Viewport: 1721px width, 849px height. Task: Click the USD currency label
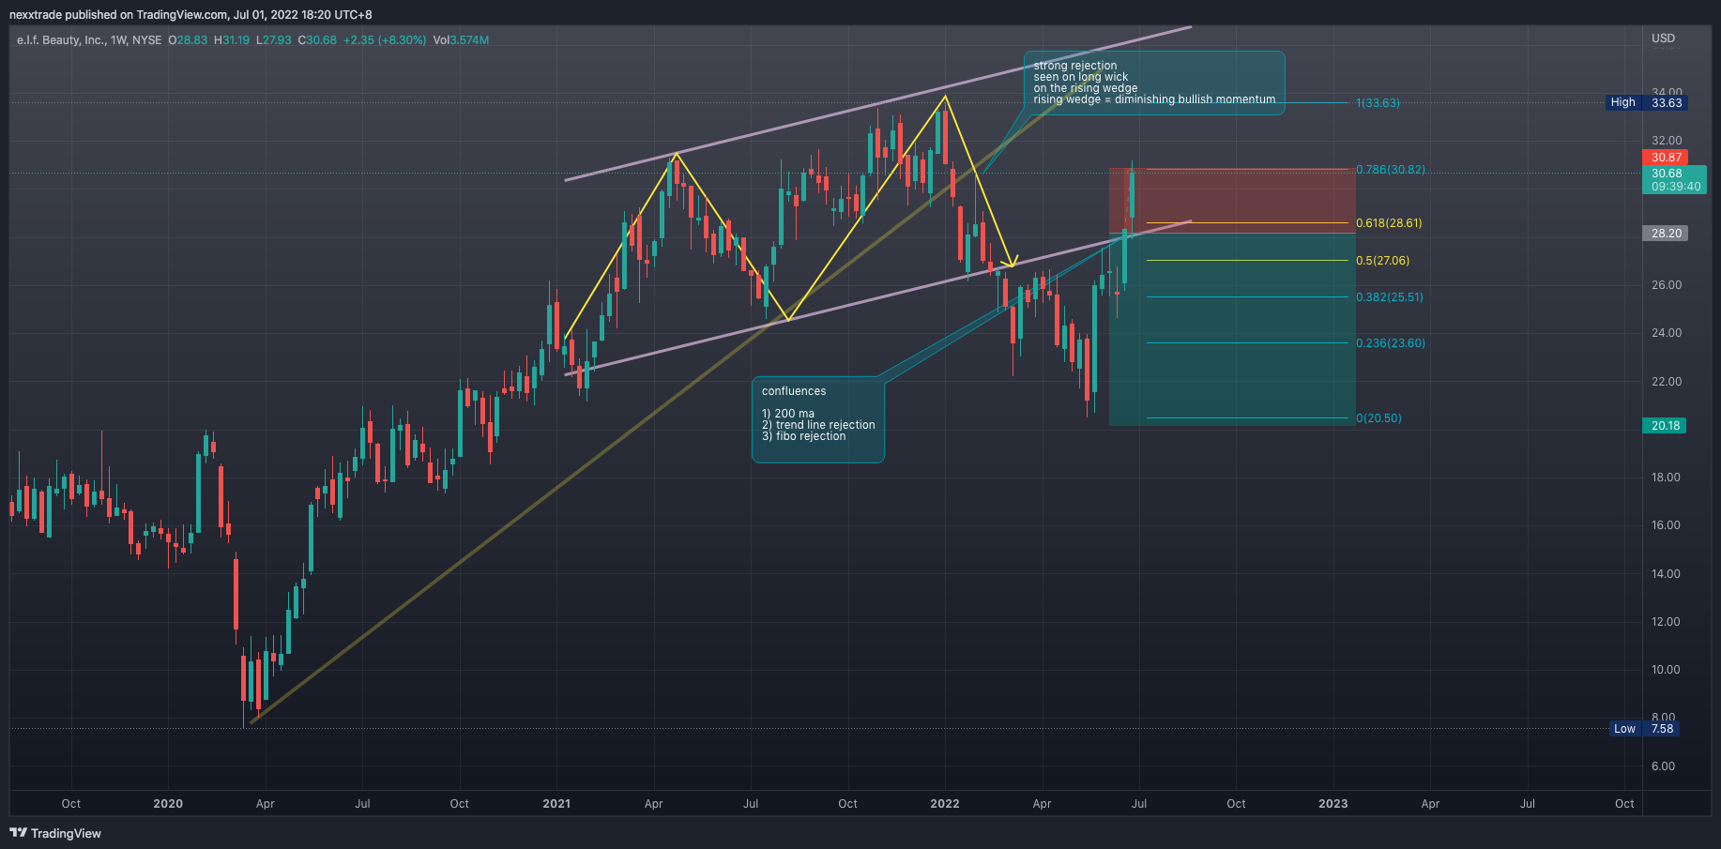click(x=1663, y=38)
